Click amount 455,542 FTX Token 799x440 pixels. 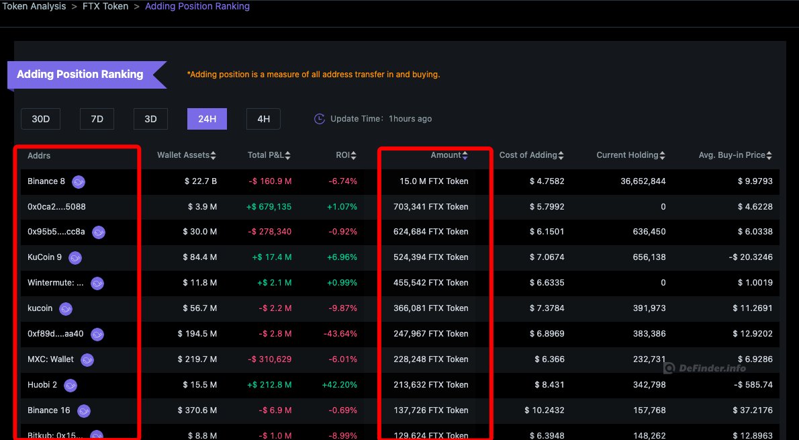pos(430,282)
